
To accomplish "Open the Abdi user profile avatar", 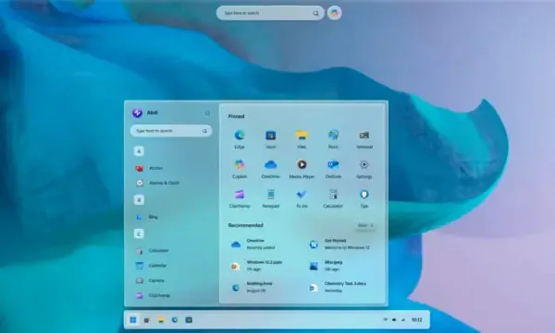I will pos(137,113).
